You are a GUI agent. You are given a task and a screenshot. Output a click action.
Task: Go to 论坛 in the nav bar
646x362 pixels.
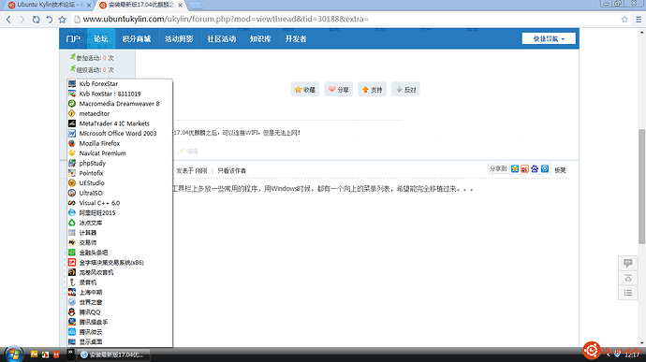101,38
